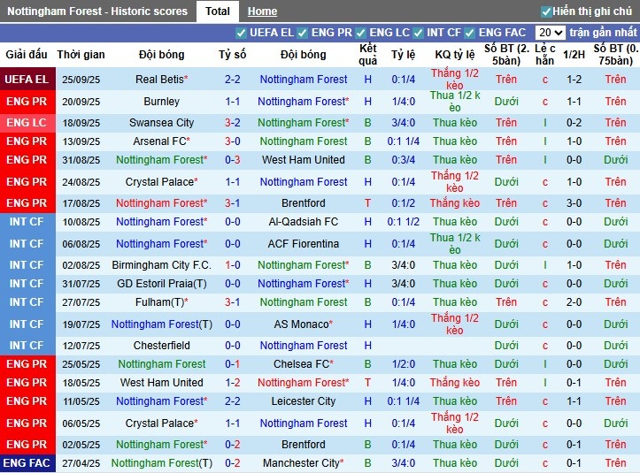Image resolution: width=640 pixels, height=473 pixels.
Task: Click the Giải đấu column header
Action: coord(27,55)
